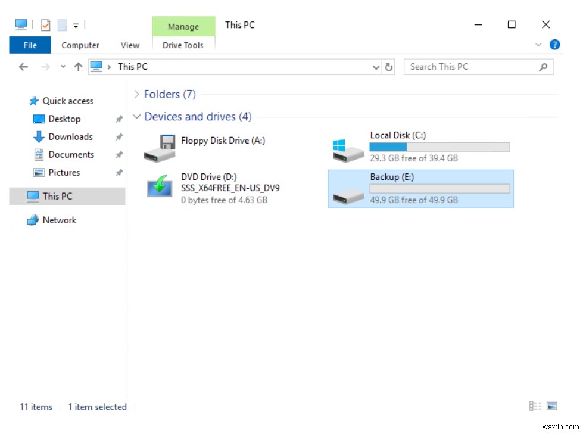Click the Floppy Disk Drive (A:) label
The height and width of the screenshot is (433, 586).
(x=223, y=141)
